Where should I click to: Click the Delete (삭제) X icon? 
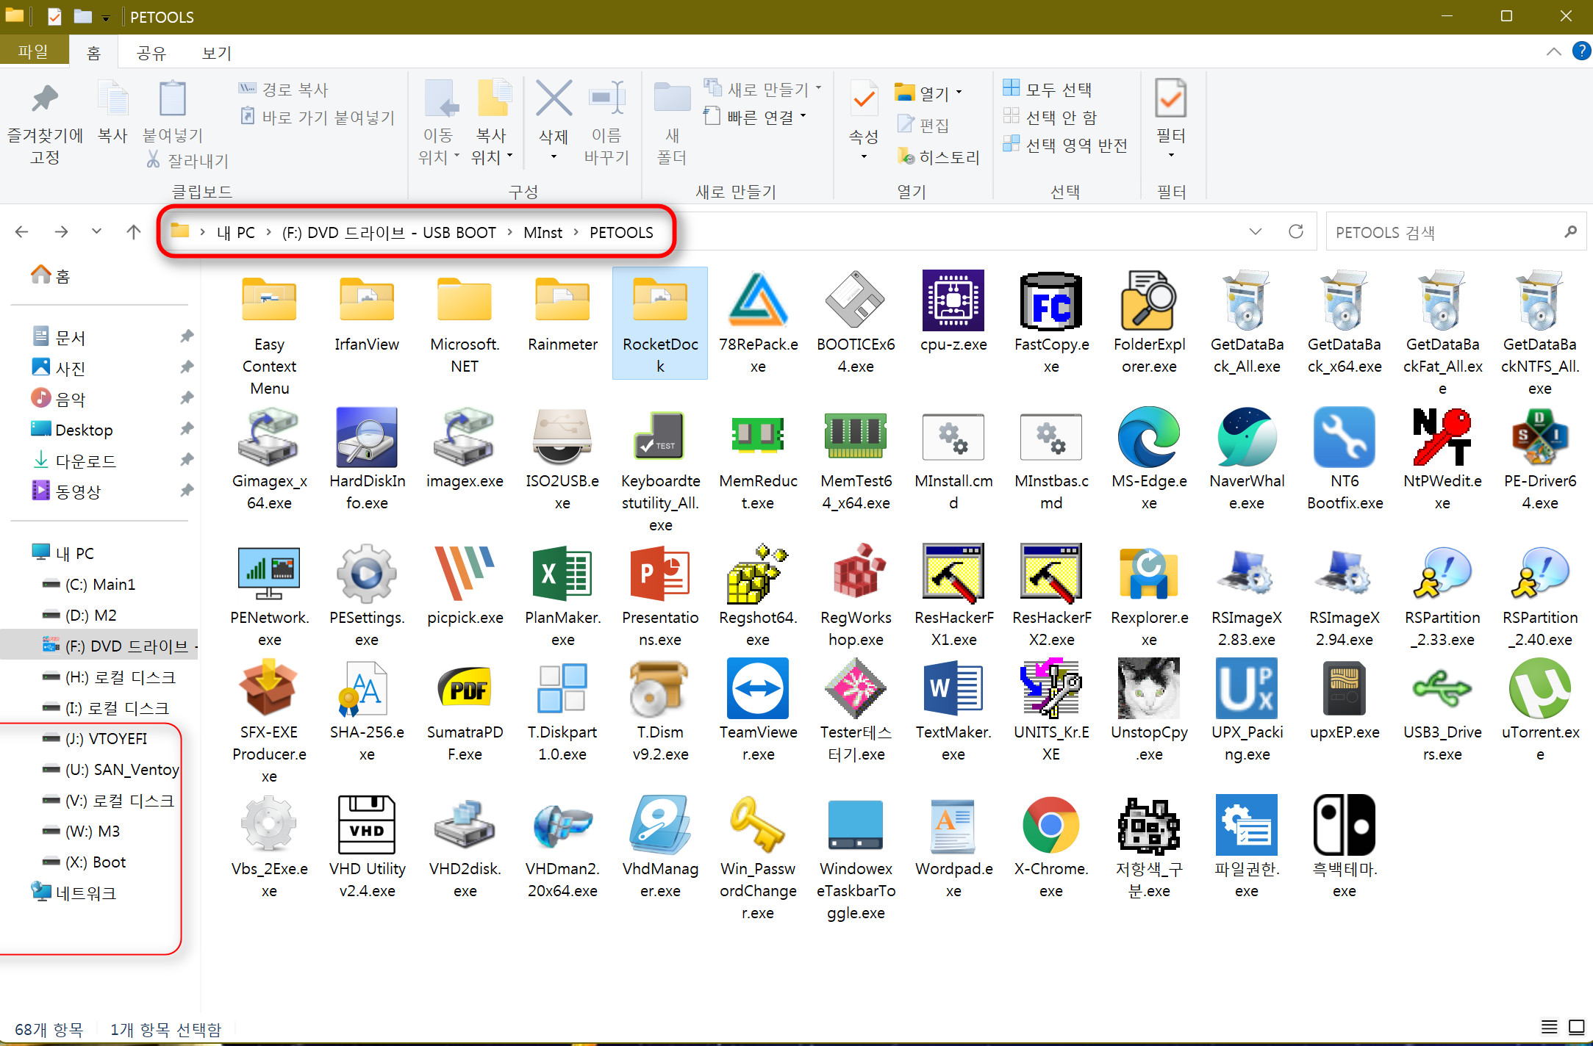[554, 99]
